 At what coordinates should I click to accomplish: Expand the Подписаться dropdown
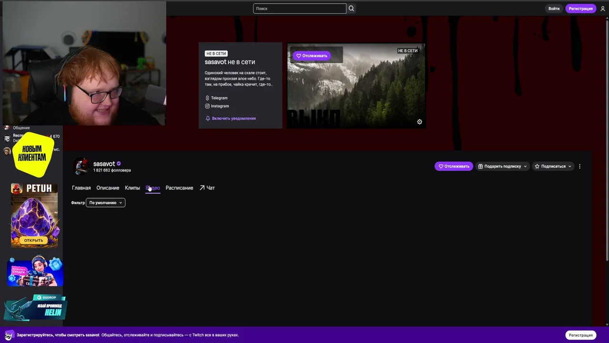(x=553, y=166)
